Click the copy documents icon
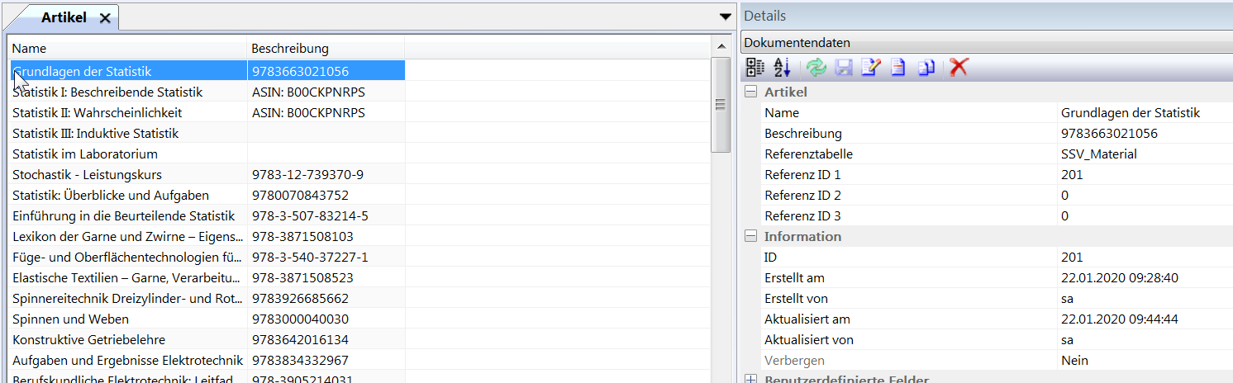Image resolution: width=1233 pixels, height=383 pixels. click(x=926, y=68)
